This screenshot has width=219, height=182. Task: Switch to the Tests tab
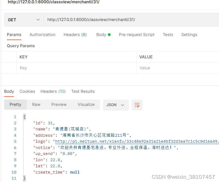(168, 35)
